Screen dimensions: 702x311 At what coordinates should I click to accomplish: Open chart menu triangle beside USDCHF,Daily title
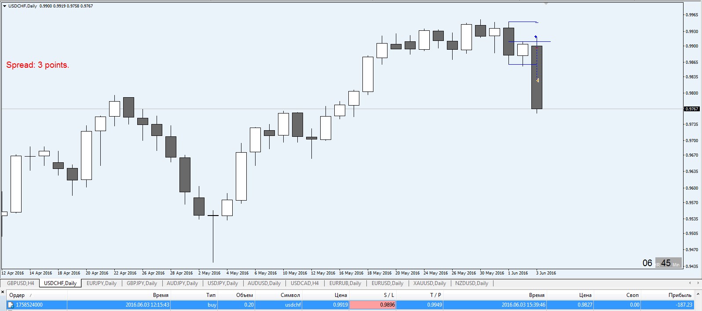click(4, 6)
